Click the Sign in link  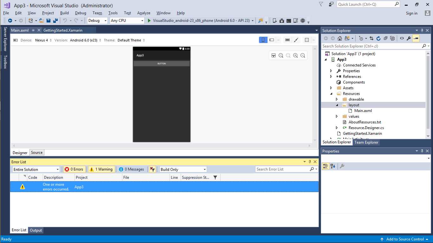(411, 13)
